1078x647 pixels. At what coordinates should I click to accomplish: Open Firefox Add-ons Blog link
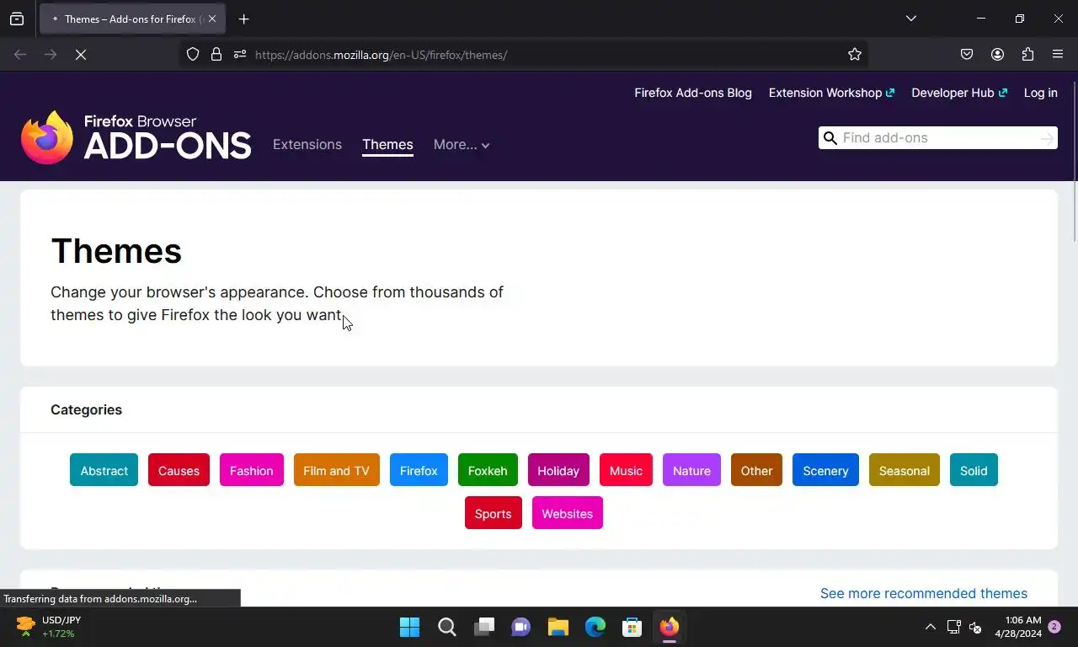693,93
